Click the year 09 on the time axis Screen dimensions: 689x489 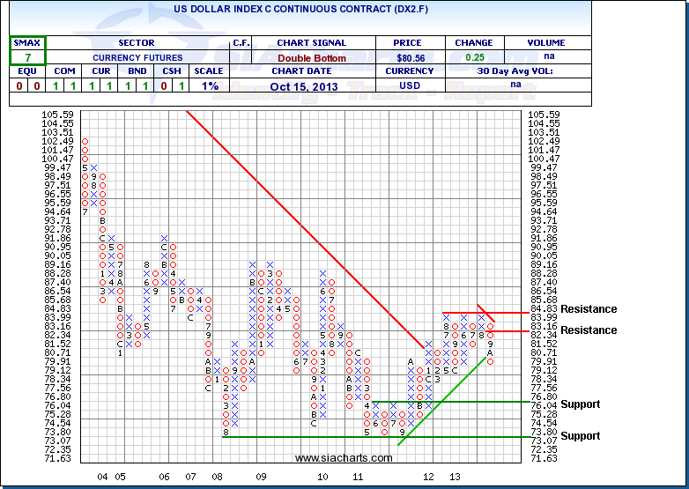(x=262, y=476)
